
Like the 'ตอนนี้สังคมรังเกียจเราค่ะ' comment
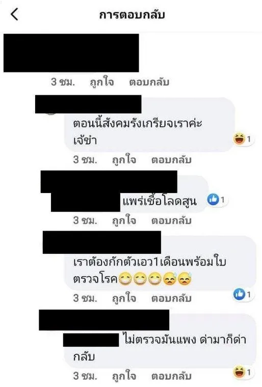124,160
